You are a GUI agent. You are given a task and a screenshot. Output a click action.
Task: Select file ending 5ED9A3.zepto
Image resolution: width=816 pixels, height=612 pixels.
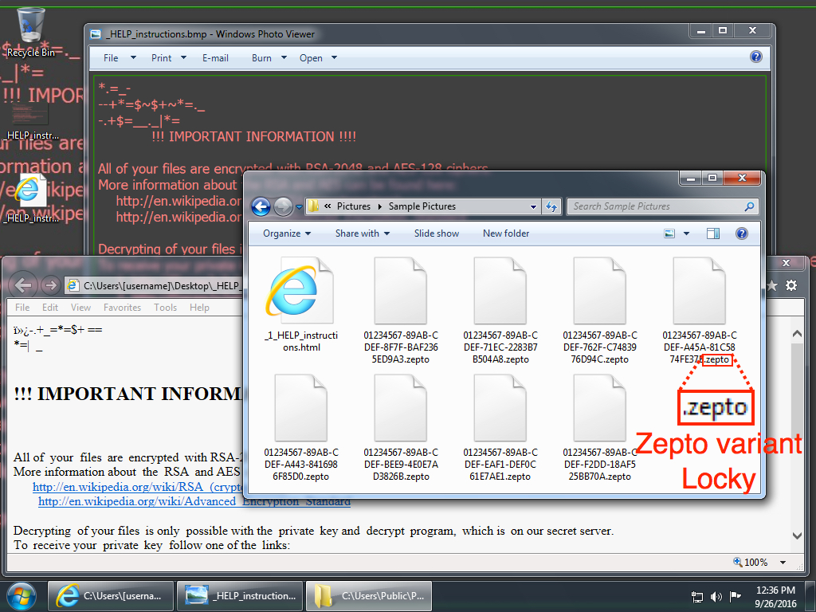tap(401, 312)
